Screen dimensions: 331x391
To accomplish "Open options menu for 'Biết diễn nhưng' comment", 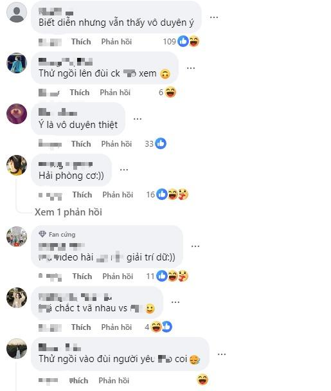I will click(x=214, y=17).
